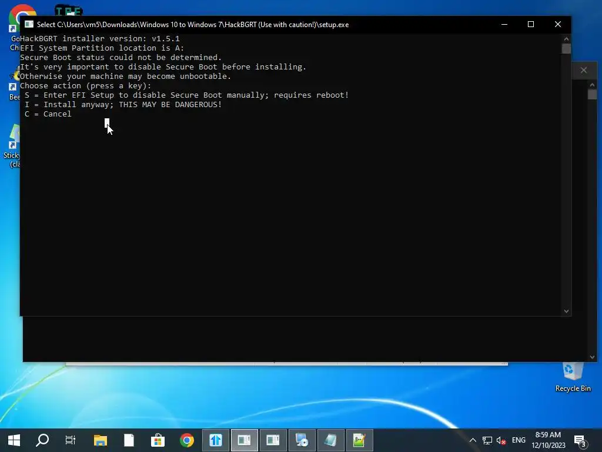Open Task View on the taskbar

point(71,440)
